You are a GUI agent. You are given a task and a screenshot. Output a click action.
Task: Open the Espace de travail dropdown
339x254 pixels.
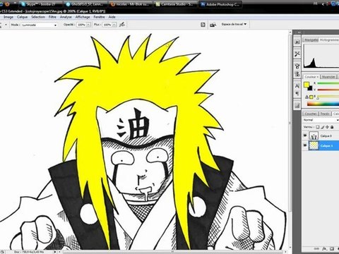click(234, 24)
